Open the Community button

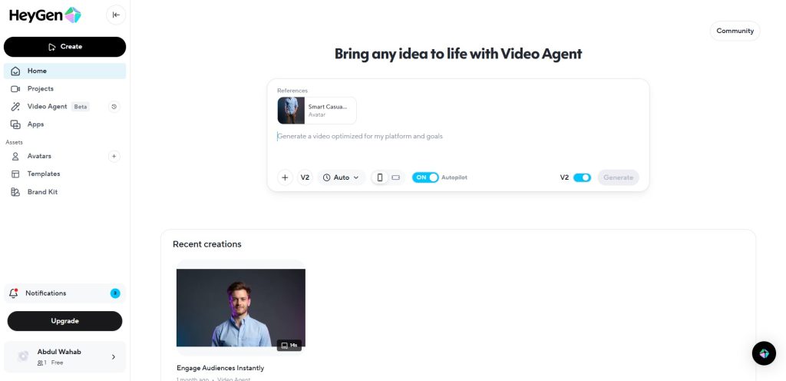click(x=735, y=31)
